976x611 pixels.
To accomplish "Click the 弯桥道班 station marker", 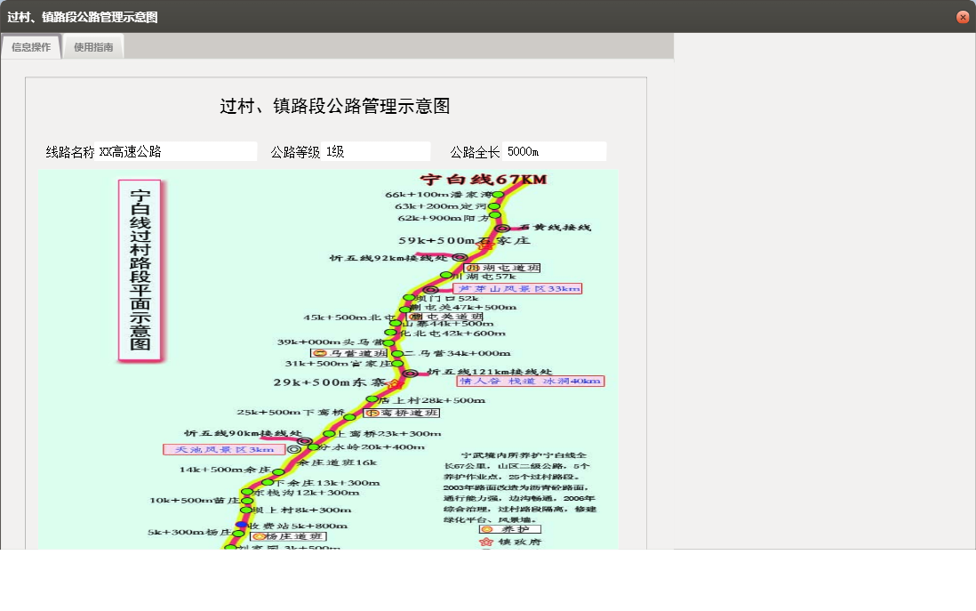I will click(372, 413).
